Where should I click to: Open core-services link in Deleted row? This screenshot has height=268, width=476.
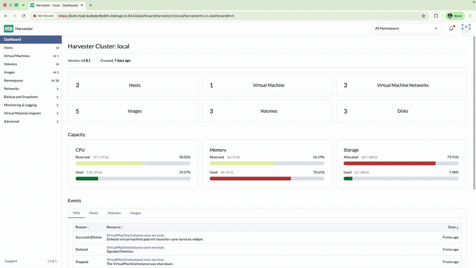(135, 248)
